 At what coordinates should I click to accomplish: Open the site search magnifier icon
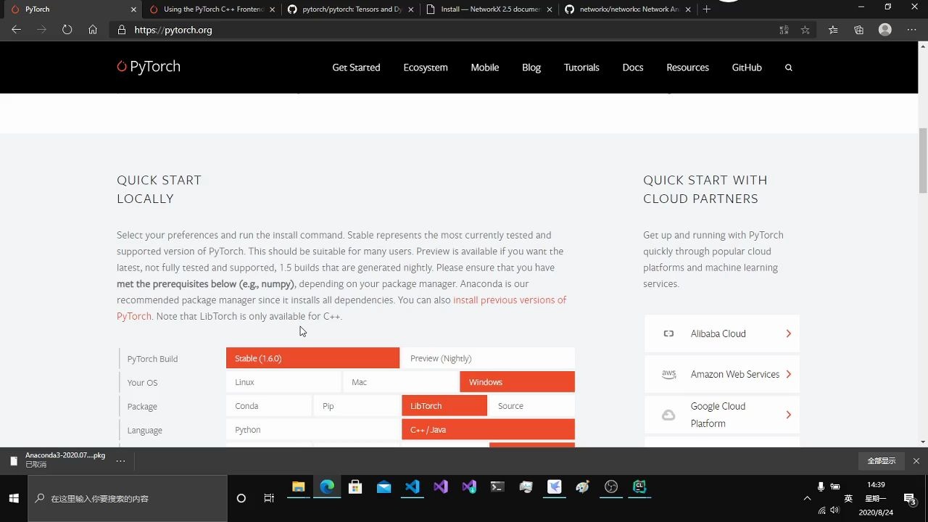[789, 67]
